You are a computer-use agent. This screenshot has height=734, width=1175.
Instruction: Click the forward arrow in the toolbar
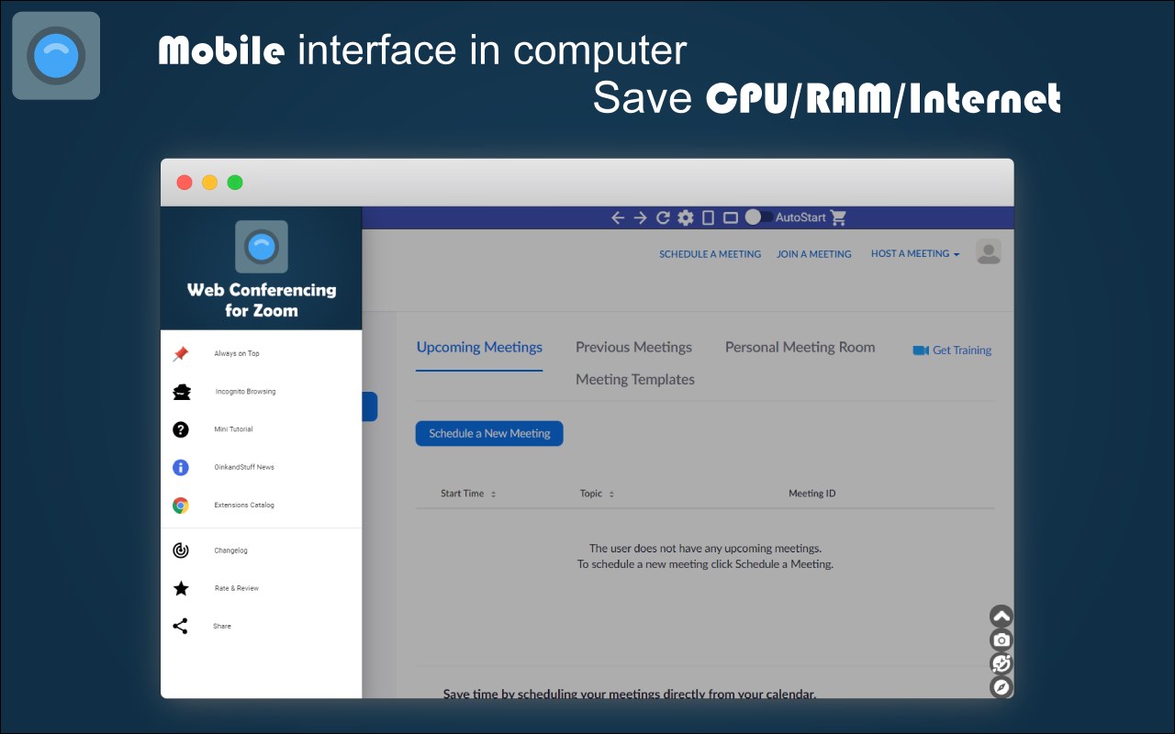(x=641, y=217)
